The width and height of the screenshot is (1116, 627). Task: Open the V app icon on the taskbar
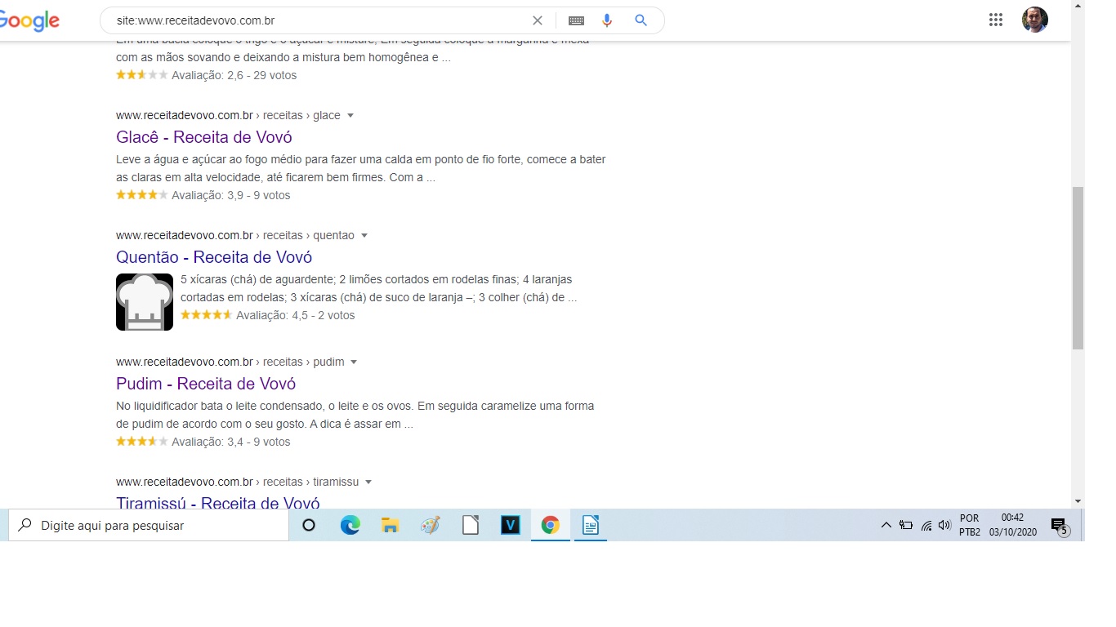[511, 526]
